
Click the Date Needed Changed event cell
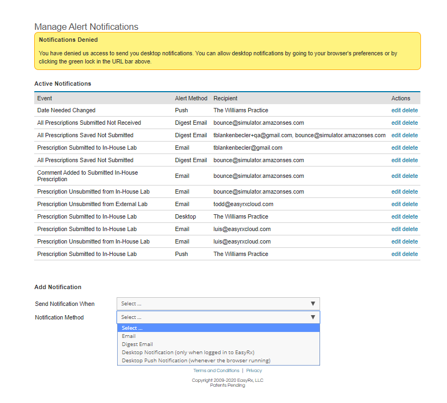[x=66, y=110]
